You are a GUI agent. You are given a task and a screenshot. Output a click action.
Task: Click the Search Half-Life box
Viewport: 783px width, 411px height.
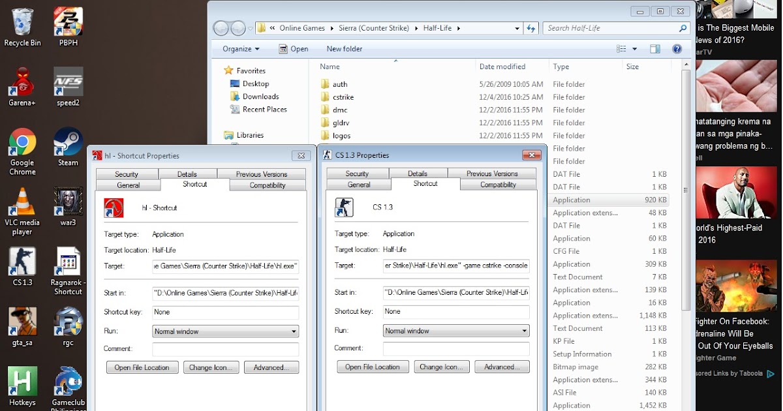coord(617,28)
